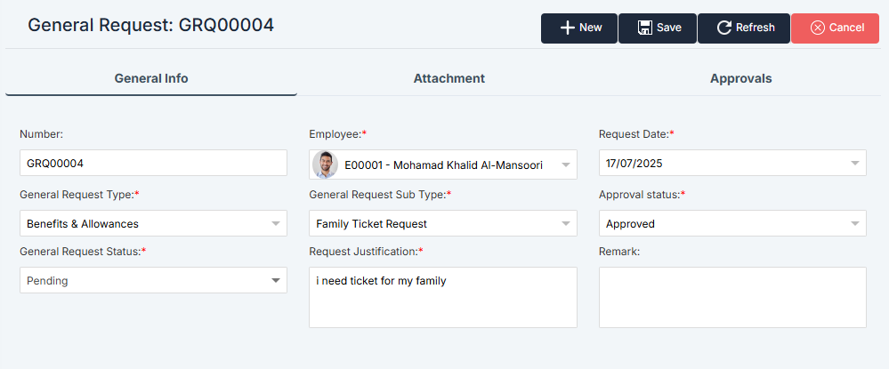Open General Request Status dropdown

coord(276,280)
